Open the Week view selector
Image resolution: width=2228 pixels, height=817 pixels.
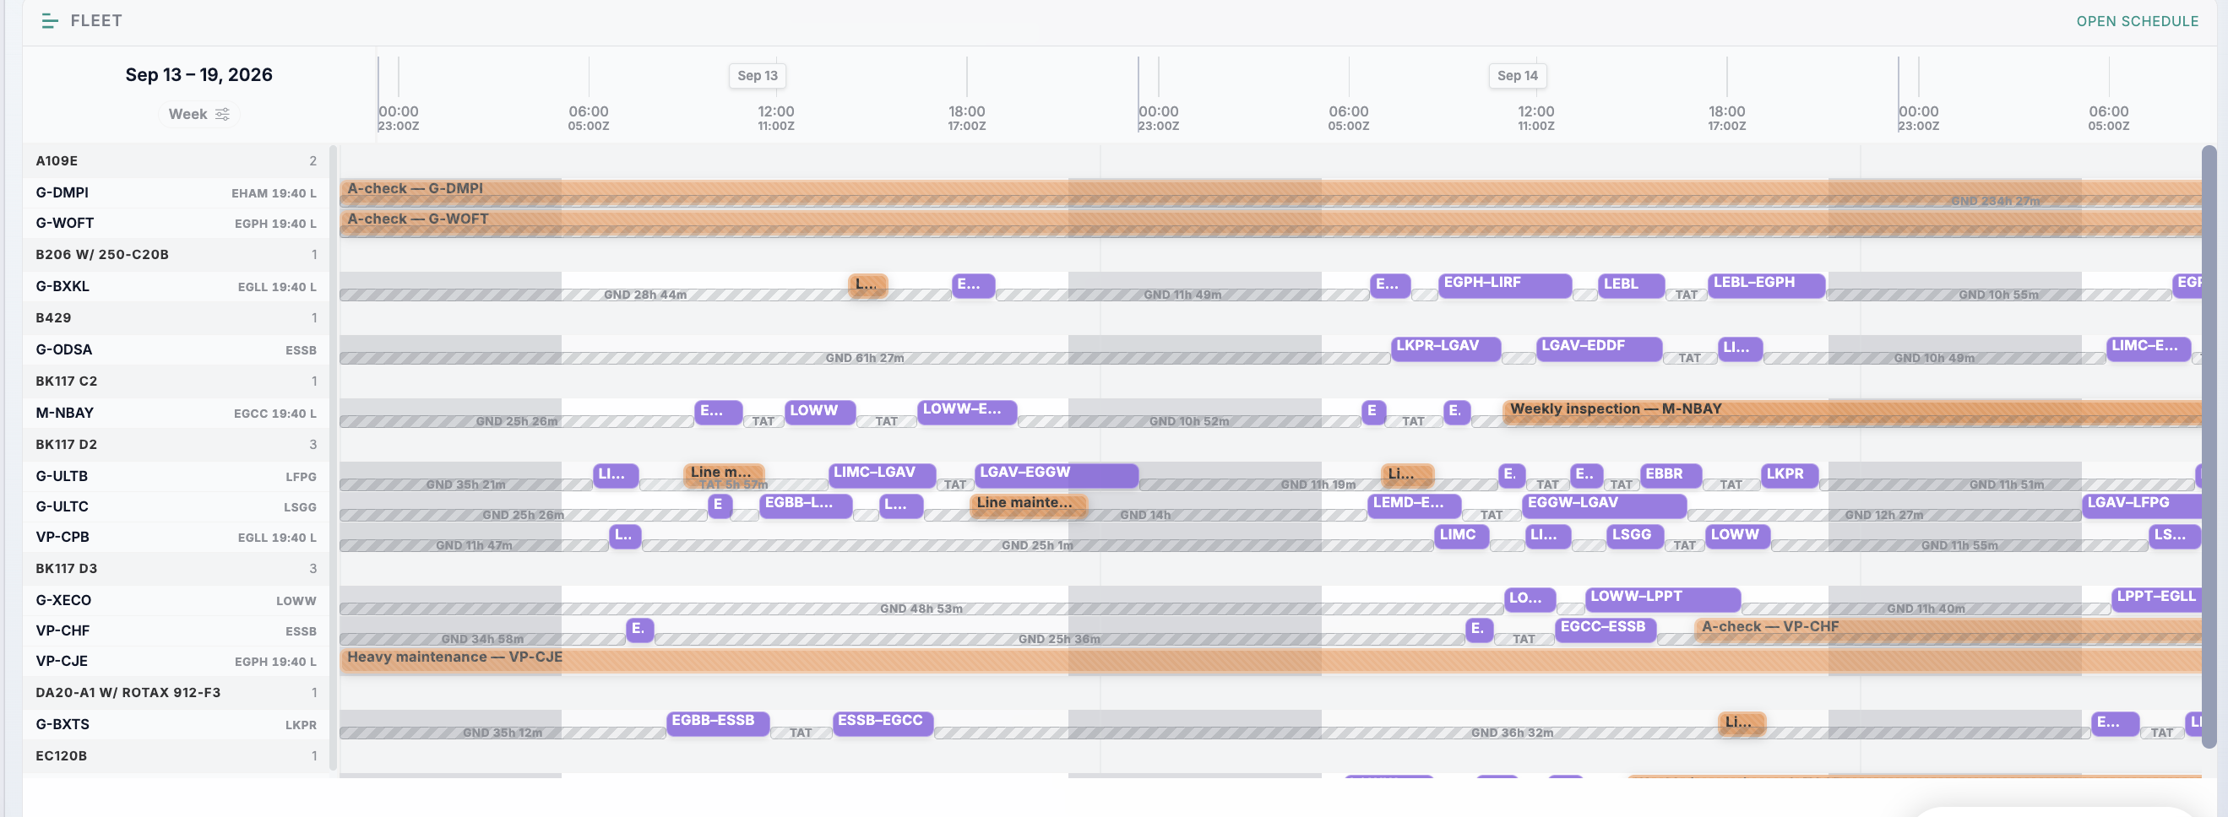(199, 114)
